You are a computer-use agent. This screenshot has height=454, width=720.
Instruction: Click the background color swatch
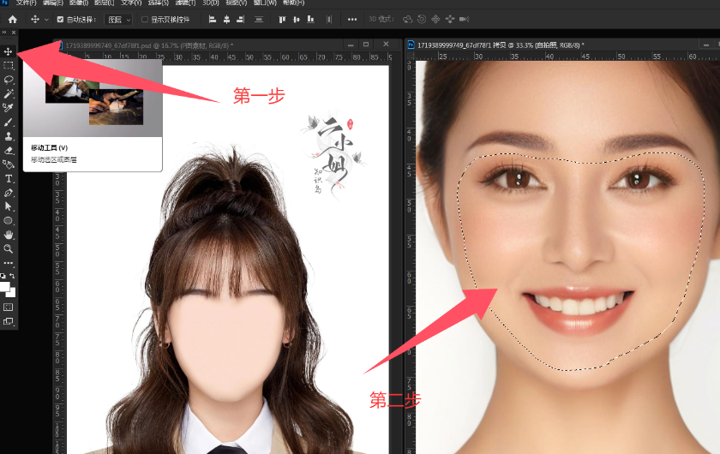pyautogui.click(x=12, y=293)
